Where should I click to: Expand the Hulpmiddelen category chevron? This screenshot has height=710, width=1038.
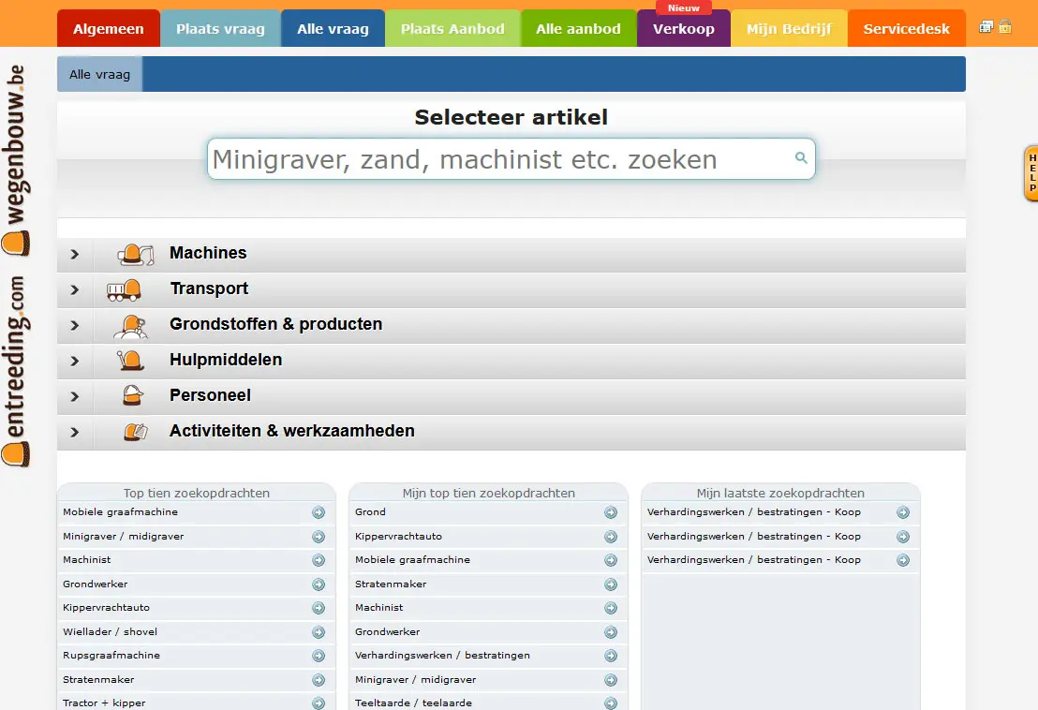(75, 361)
